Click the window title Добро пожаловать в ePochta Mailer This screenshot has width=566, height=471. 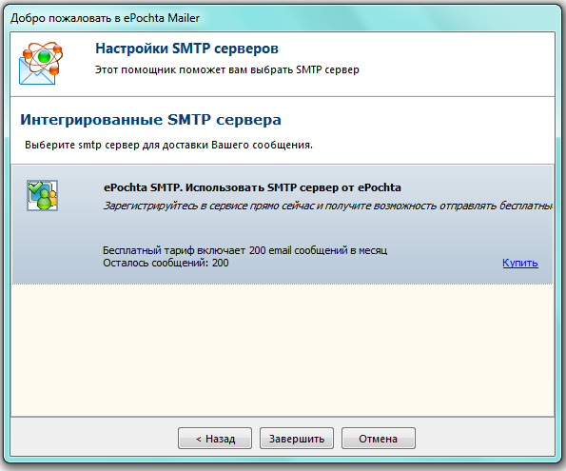105,18
